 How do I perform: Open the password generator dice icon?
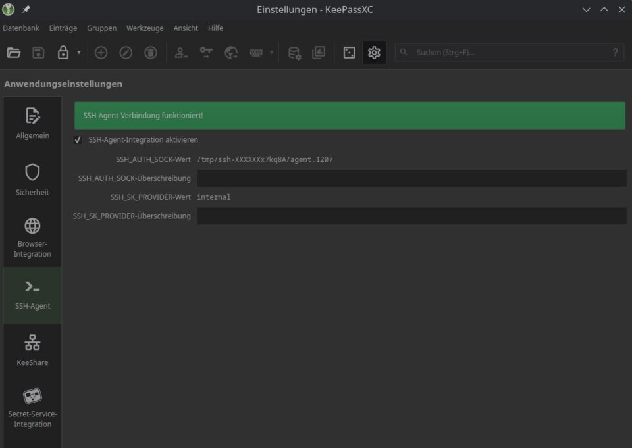tap(350, 53)
